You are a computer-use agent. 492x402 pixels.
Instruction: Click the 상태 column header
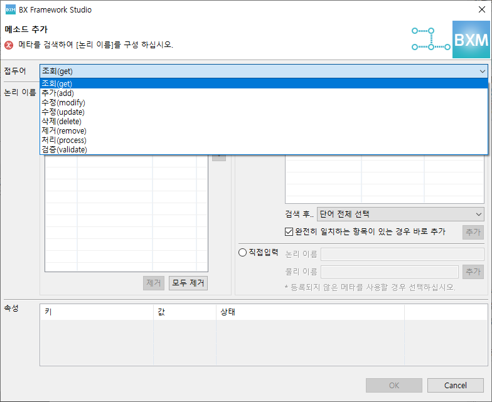point(310,312)
